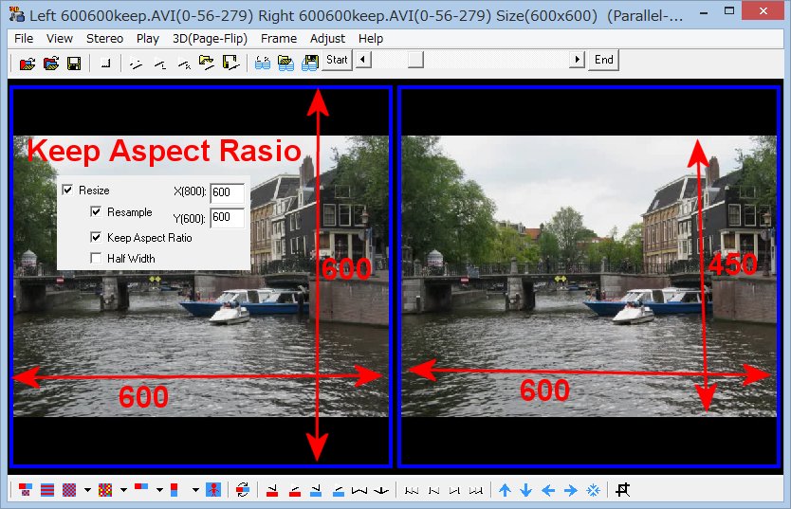Click the second red-base rotate adjustment icon
This screenshot has height=509, width=791.
pyautogui.click(x=295, y=490)
